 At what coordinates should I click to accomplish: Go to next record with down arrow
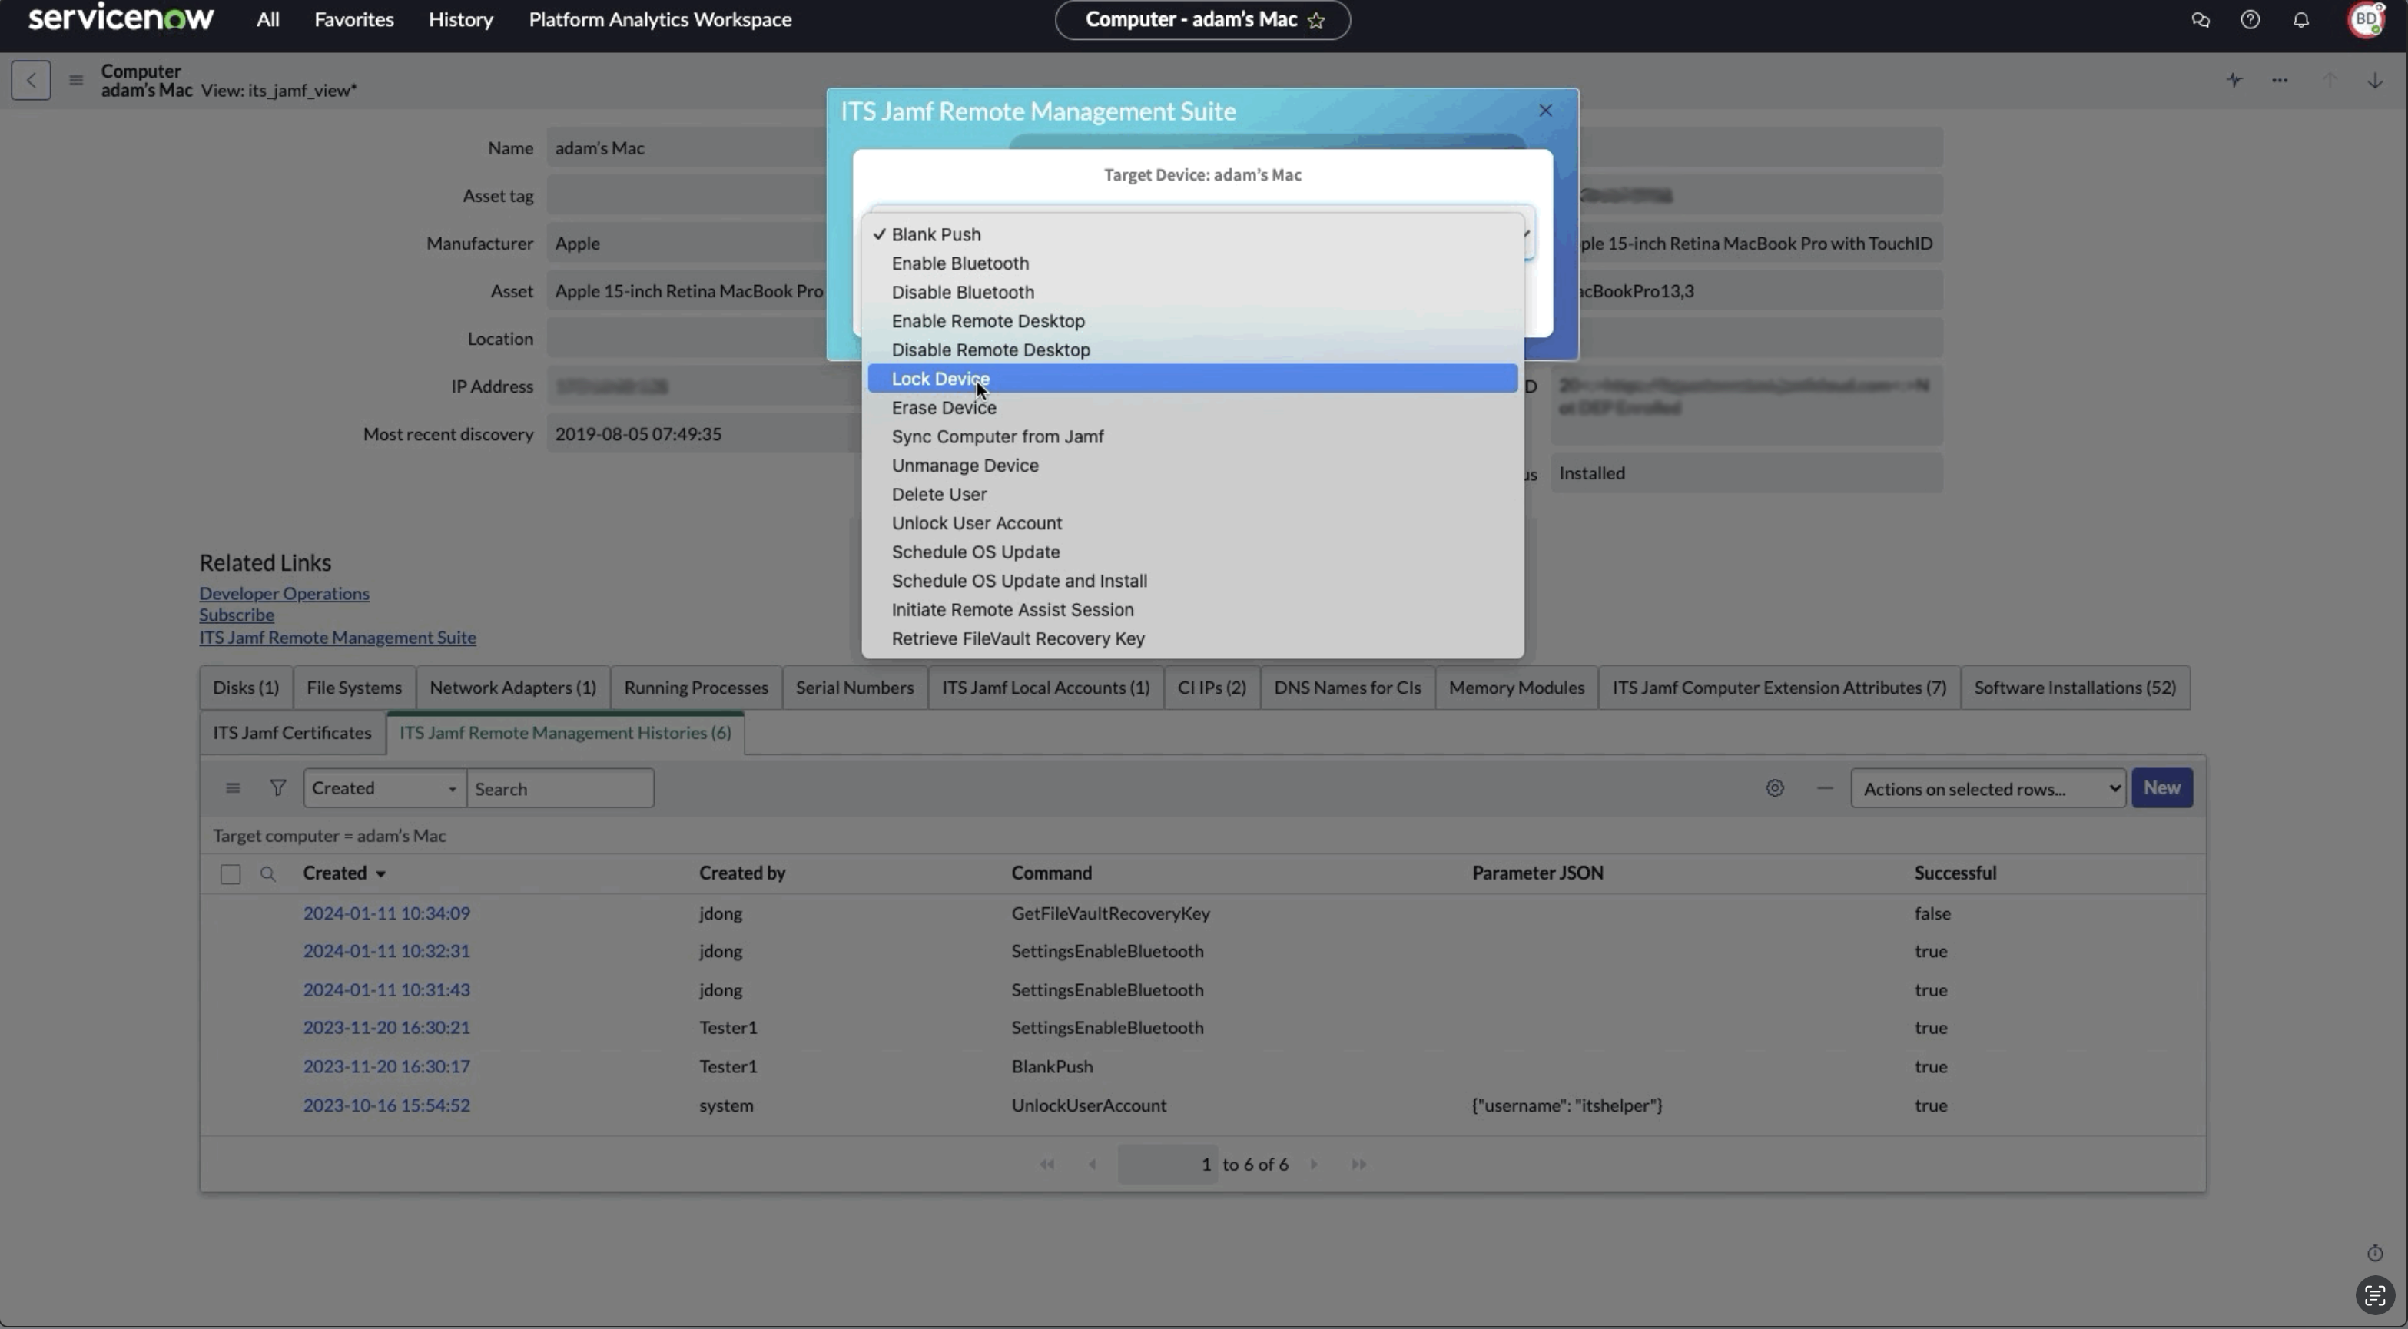[2374, 81]
